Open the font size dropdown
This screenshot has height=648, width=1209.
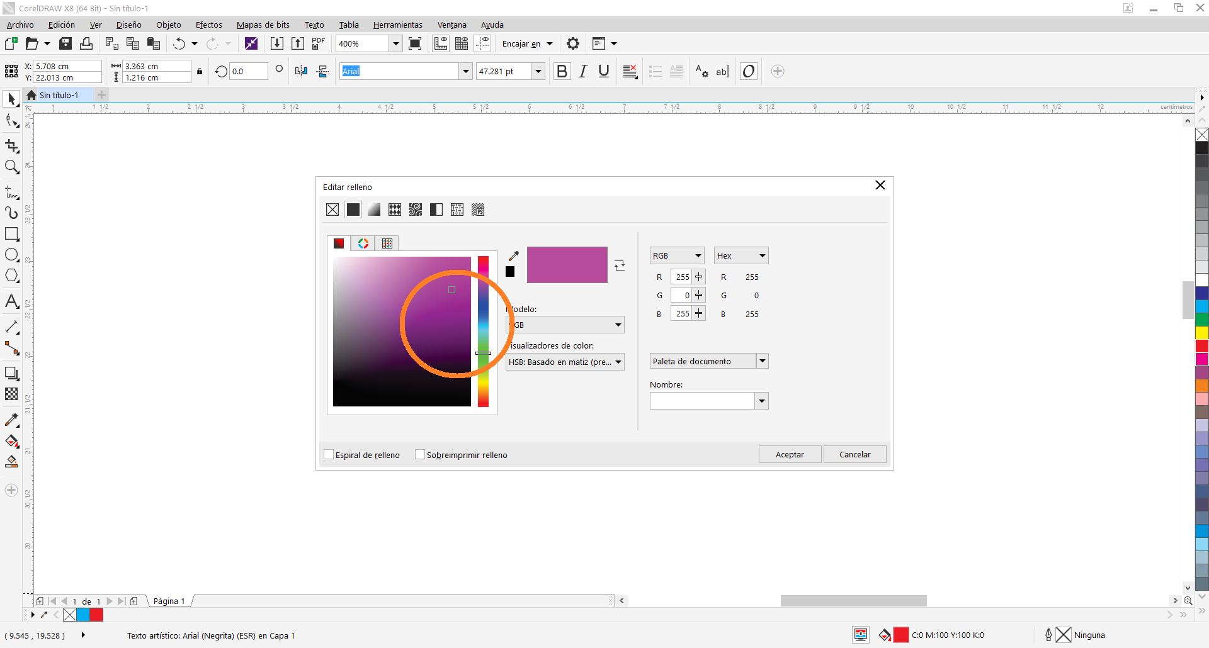click(x=538, y=71)
